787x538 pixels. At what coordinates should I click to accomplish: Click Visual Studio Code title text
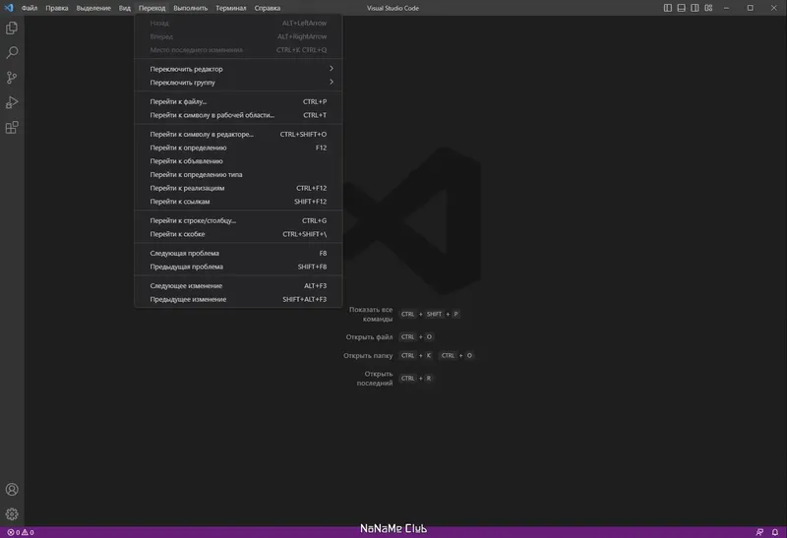(393, 8)
